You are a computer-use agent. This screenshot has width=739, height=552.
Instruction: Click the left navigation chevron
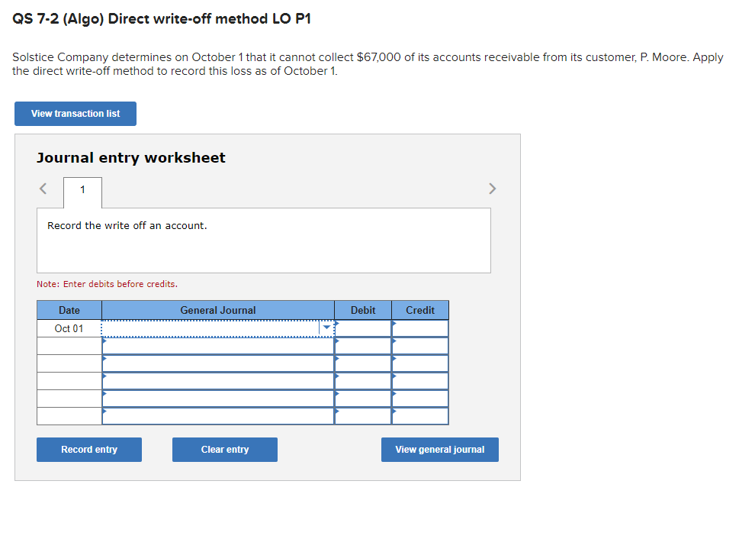[x=42, y=189]
